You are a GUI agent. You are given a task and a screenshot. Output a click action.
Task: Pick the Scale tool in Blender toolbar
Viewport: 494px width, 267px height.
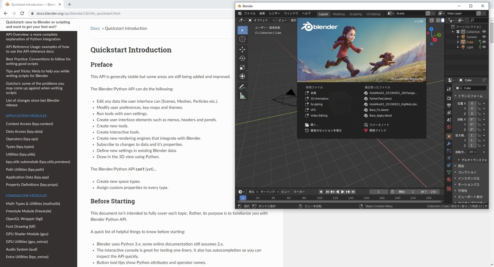pyautogui.click(x=242, y=67)
